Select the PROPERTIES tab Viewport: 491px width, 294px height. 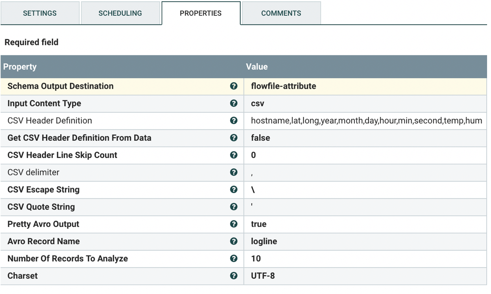click(201, 13)
